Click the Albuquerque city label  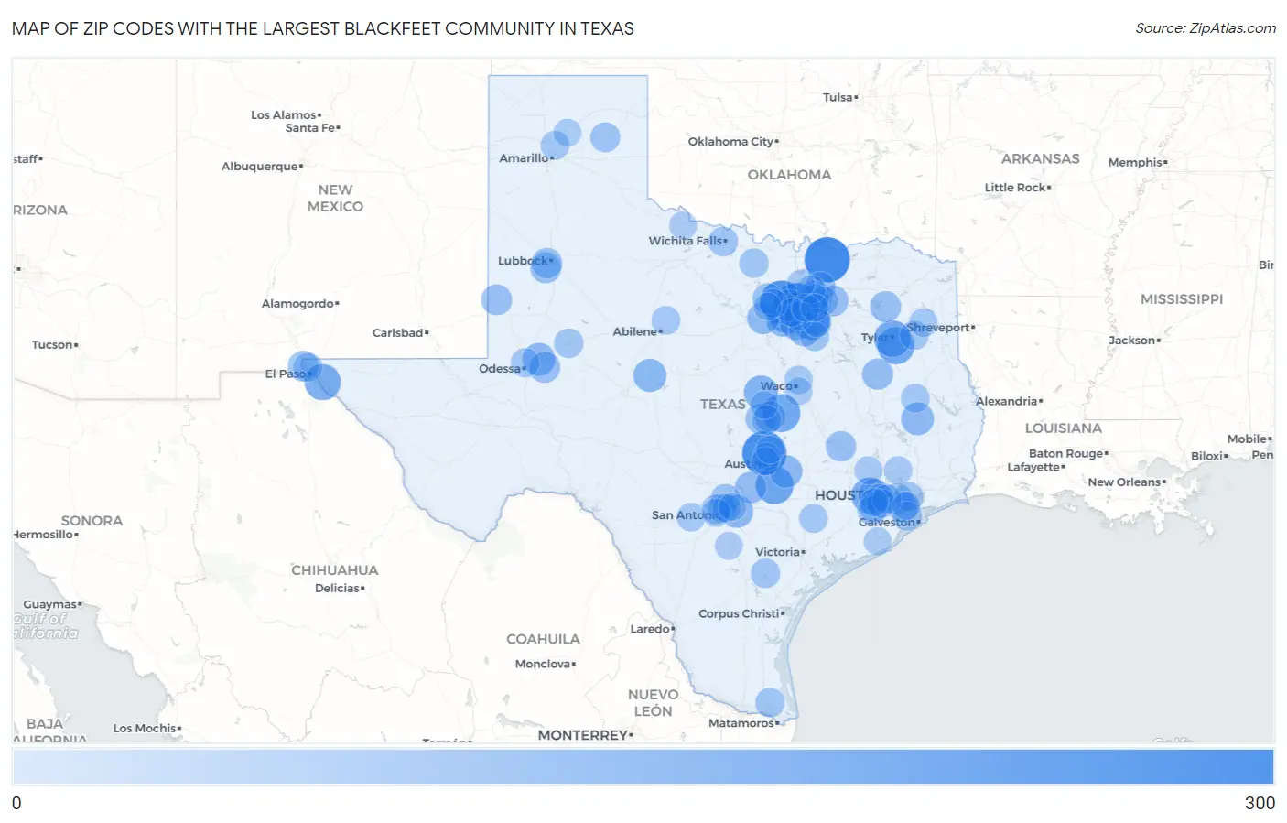[x=261, y=167]
